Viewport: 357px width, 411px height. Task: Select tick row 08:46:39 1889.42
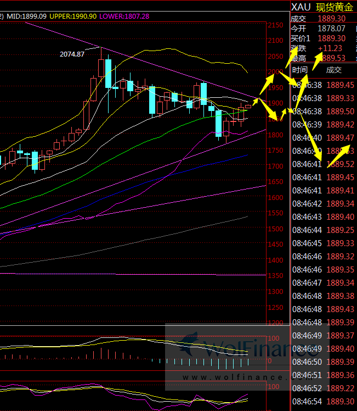point(323,125)
